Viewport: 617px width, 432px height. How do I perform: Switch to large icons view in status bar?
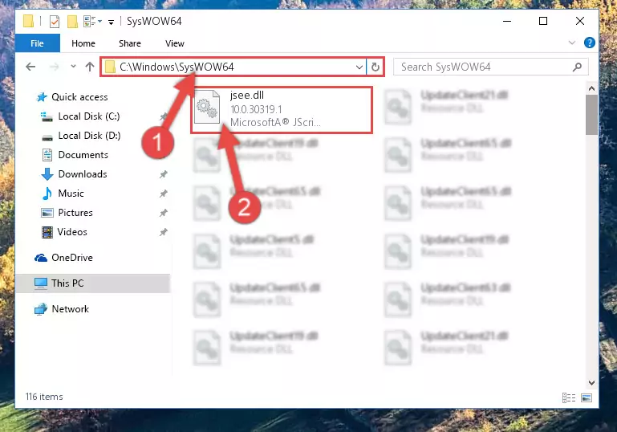click(x=587, y=397)
